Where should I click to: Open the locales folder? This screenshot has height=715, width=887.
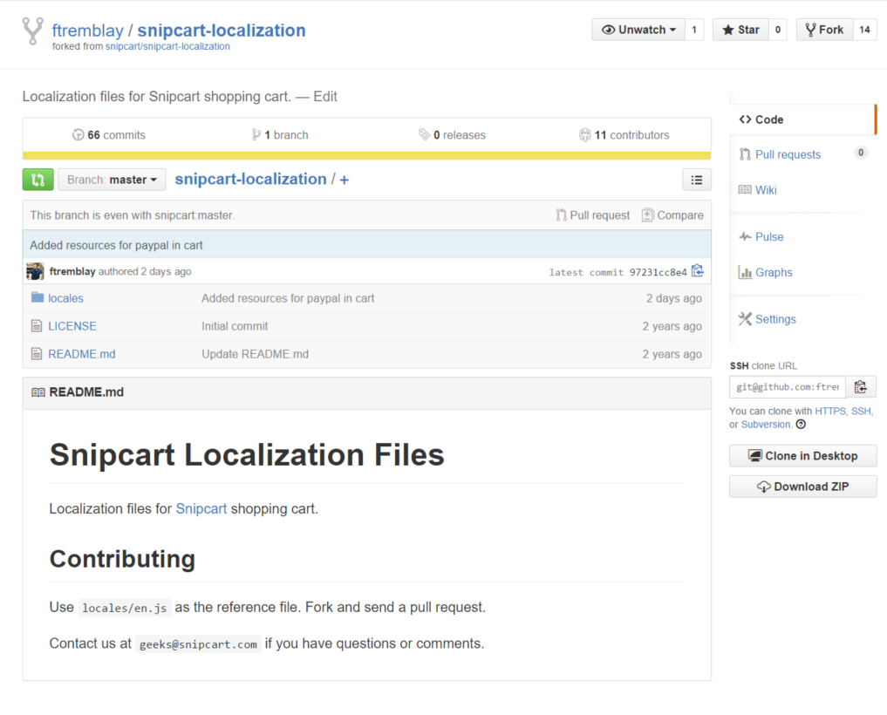point(65,298)
